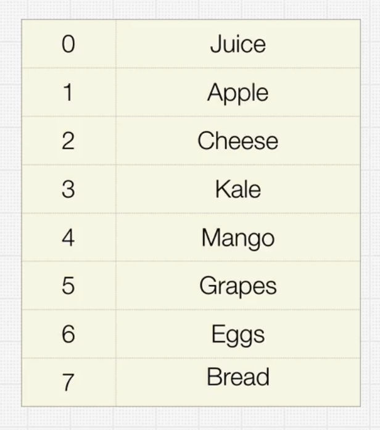Click index cell 0

tap(68, 44)
